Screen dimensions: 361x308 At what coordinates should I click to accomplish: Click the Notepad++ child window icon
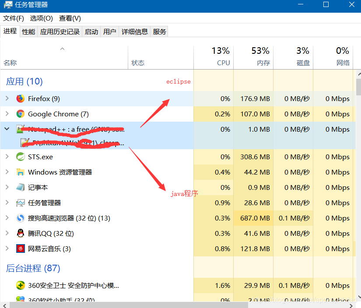coord(25,143)
